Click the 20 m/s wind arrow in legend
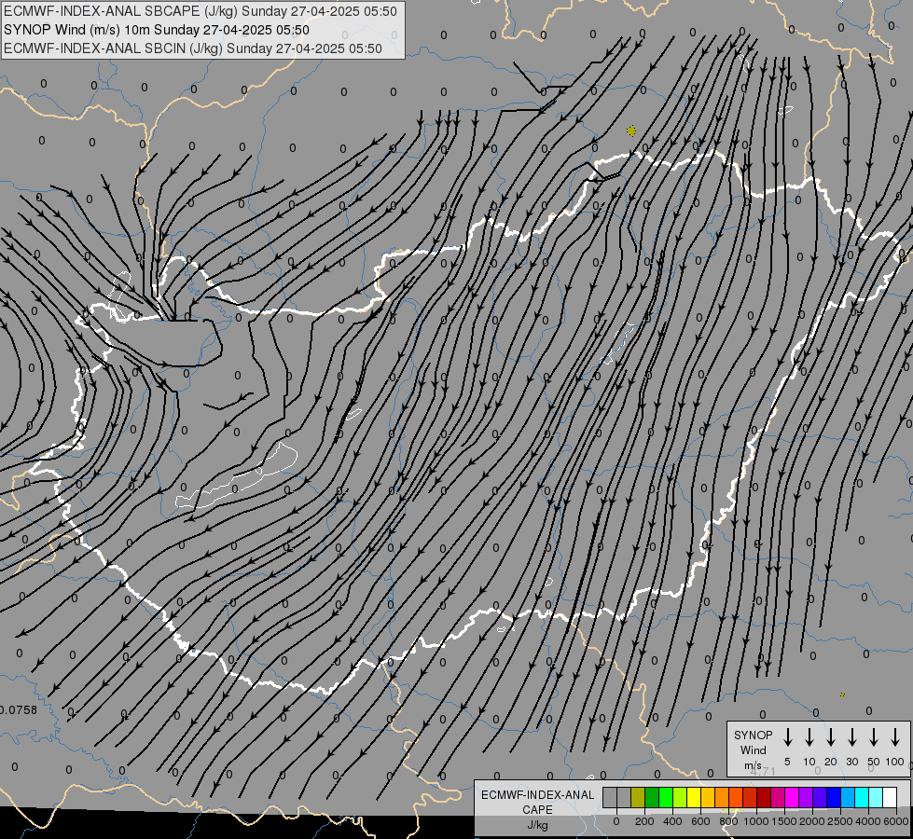The height and width of the screenshot is (839, 913). pyautogui.click(x=831, y=736)
